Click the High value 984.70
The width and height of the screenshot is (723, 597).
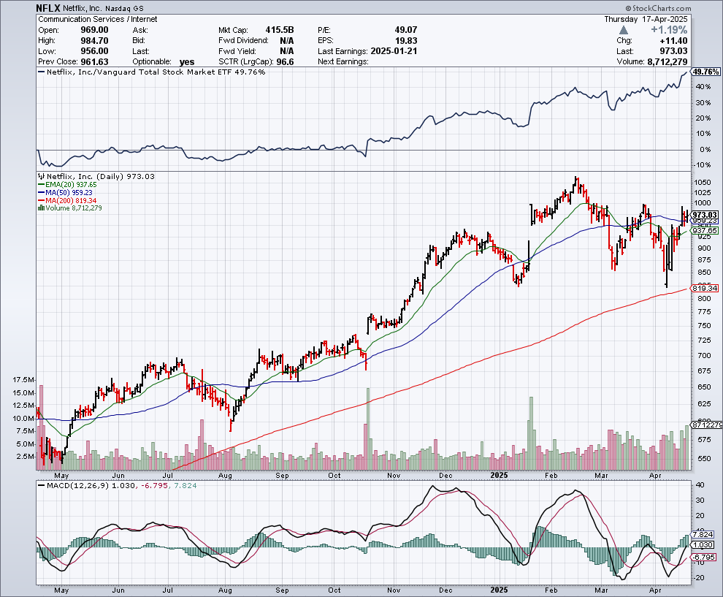pyautogui.click(x=94, y=41)
